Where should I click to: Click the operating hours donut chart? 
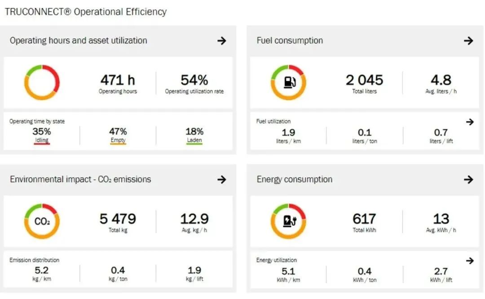(42, 82)
